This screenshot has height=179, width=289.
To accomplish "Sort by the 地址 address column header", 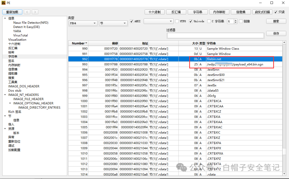I will 134,43.
